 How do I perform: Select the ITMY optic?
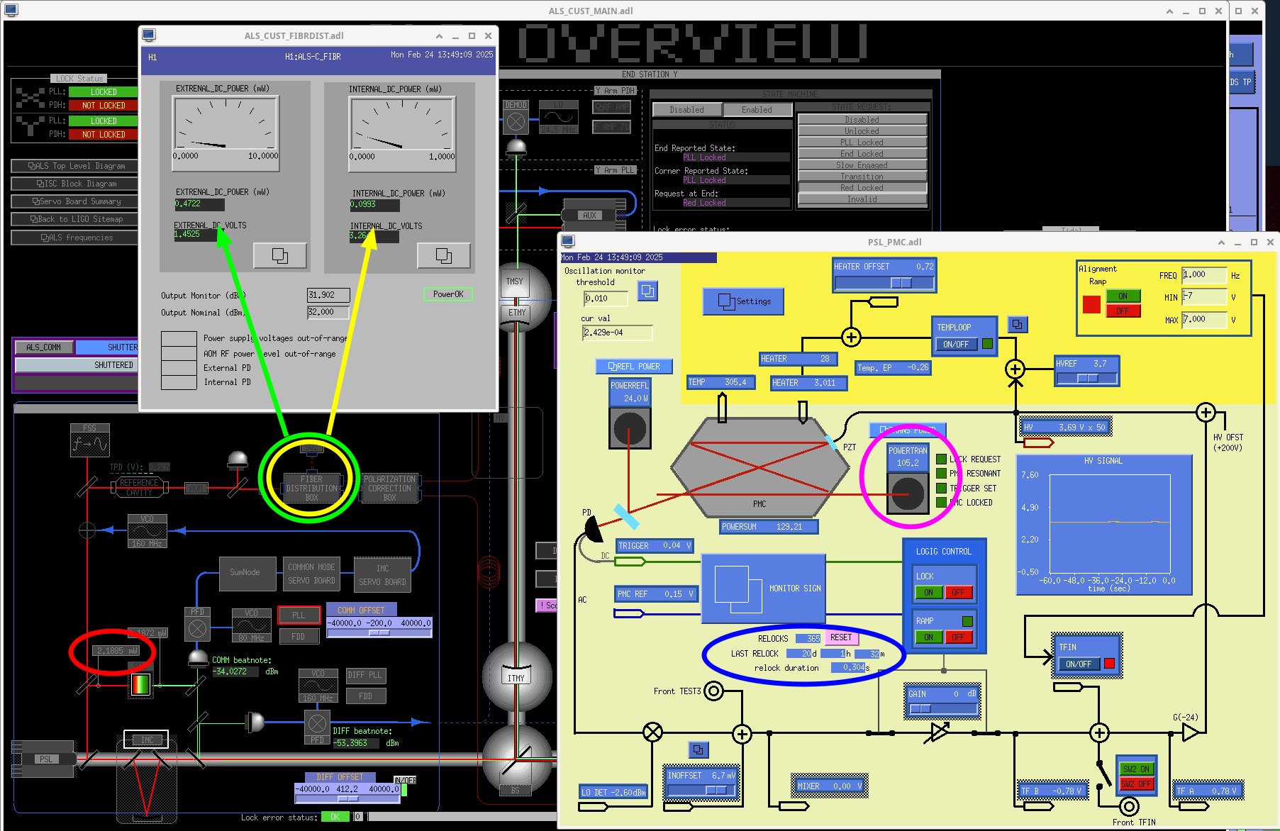pyautogui.click(x=516, y=677)
